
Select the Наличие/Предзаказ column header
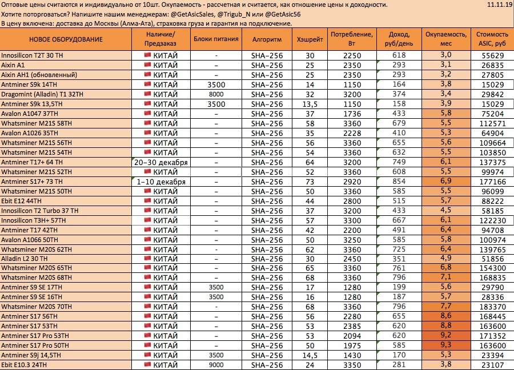[x=160, y=39]
